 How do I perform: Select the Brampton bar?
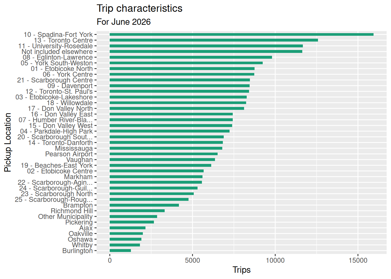144,205
